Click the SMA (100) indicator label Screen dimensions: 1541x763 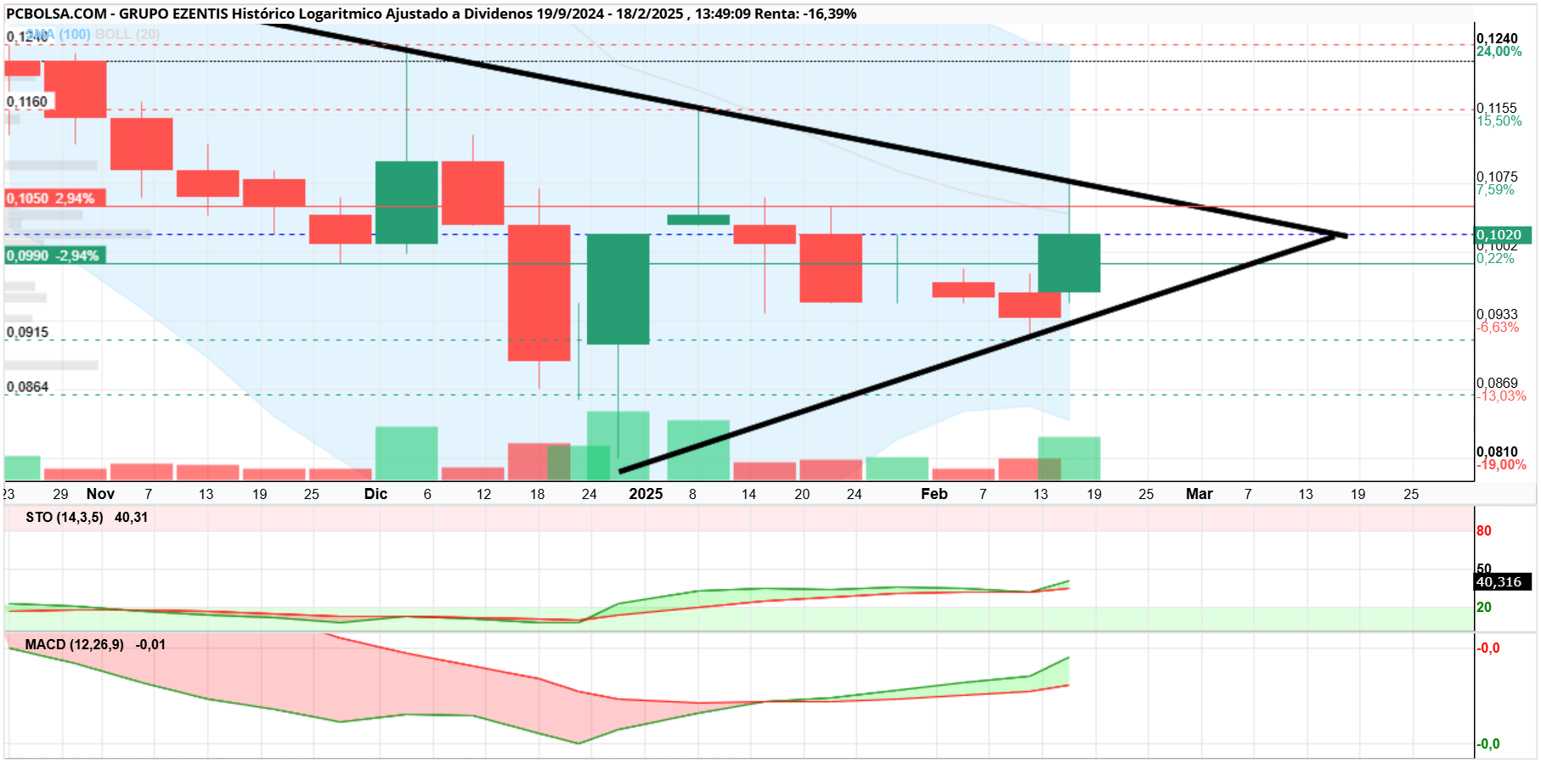[59, 34]
